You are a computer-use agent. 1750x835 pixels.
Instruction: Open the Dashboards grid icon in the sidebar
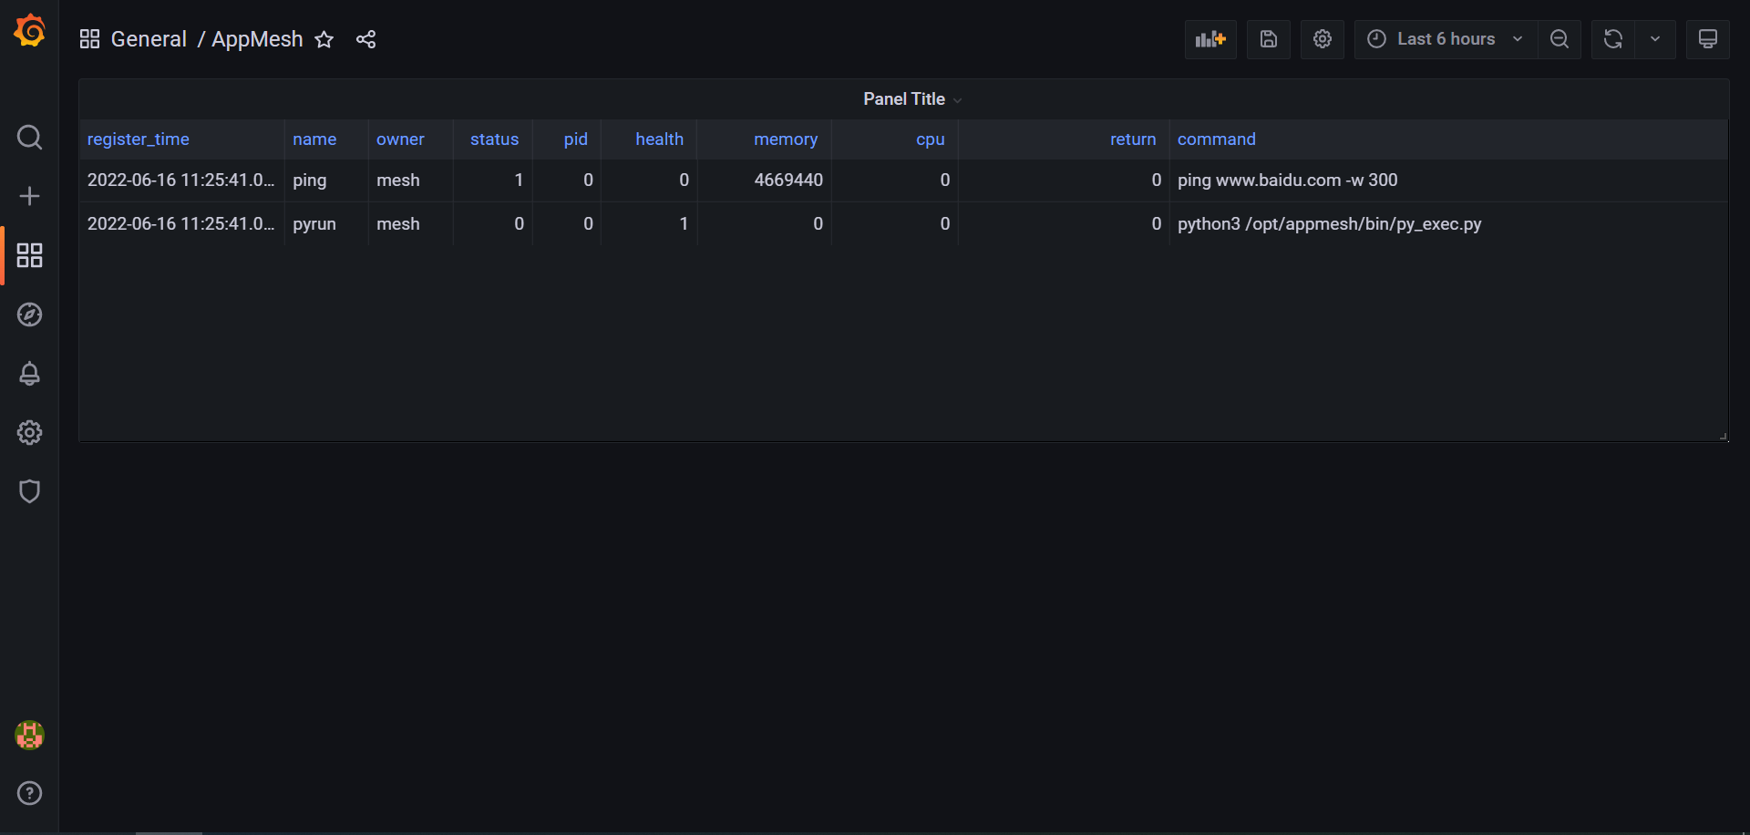(x=29, y=255)
